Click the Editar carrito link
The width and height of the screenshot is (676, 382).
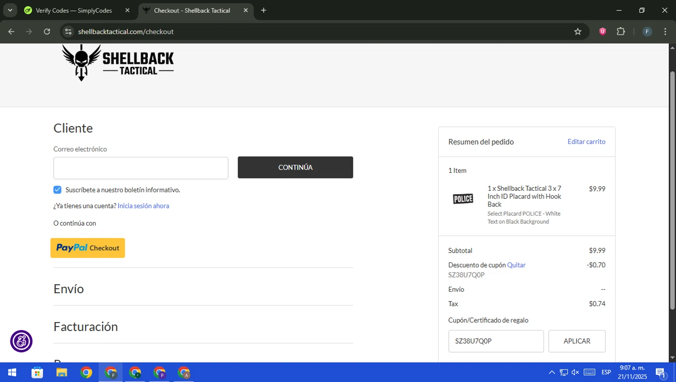point(586,142)
